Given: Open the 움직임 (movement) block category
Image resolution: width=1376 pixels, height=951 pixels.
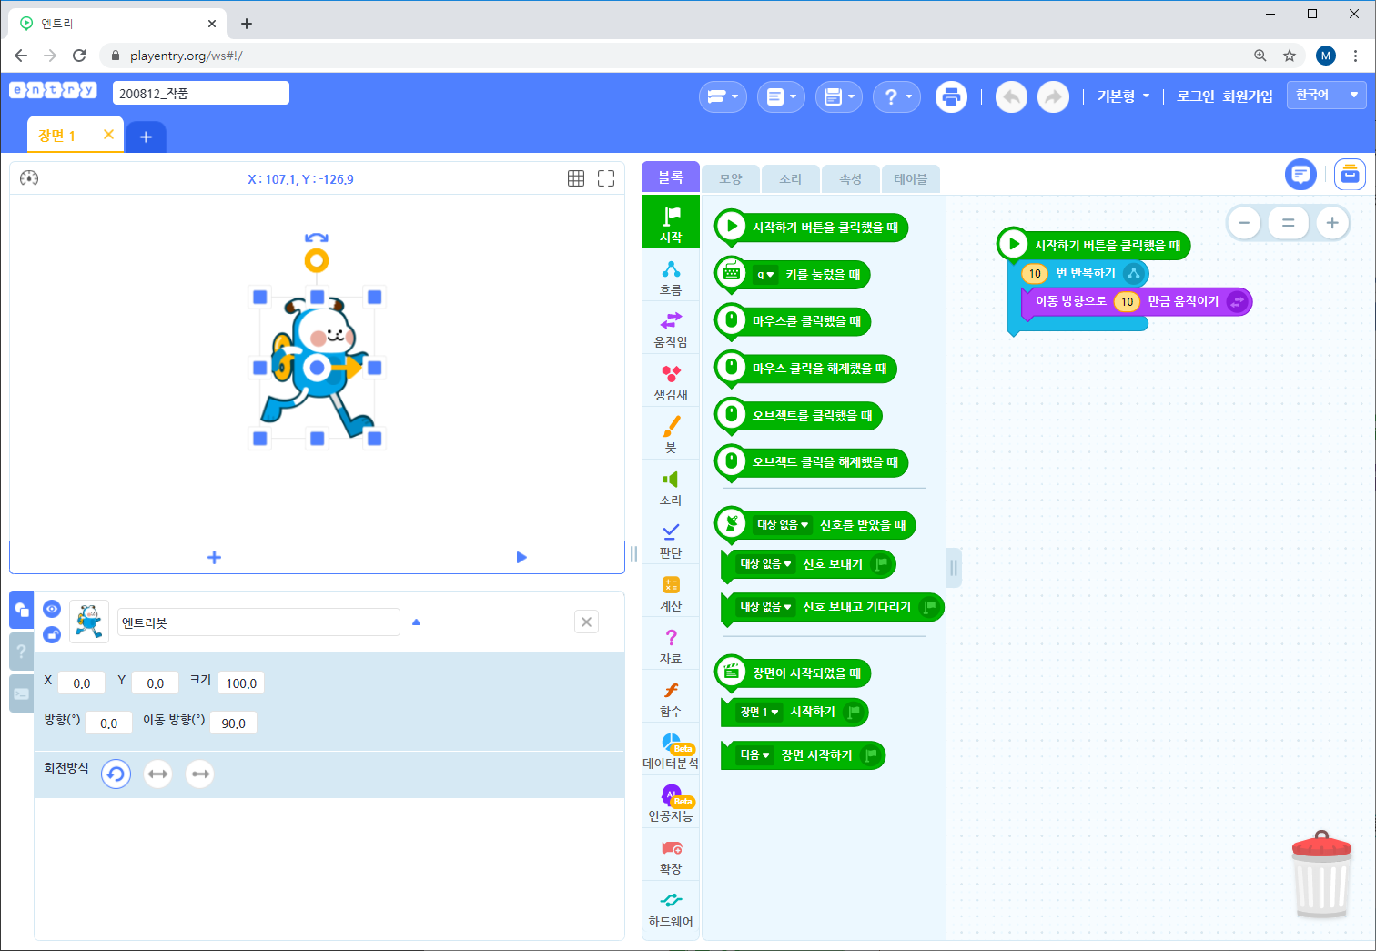Looking at the screenshot, I should point(671,329).
